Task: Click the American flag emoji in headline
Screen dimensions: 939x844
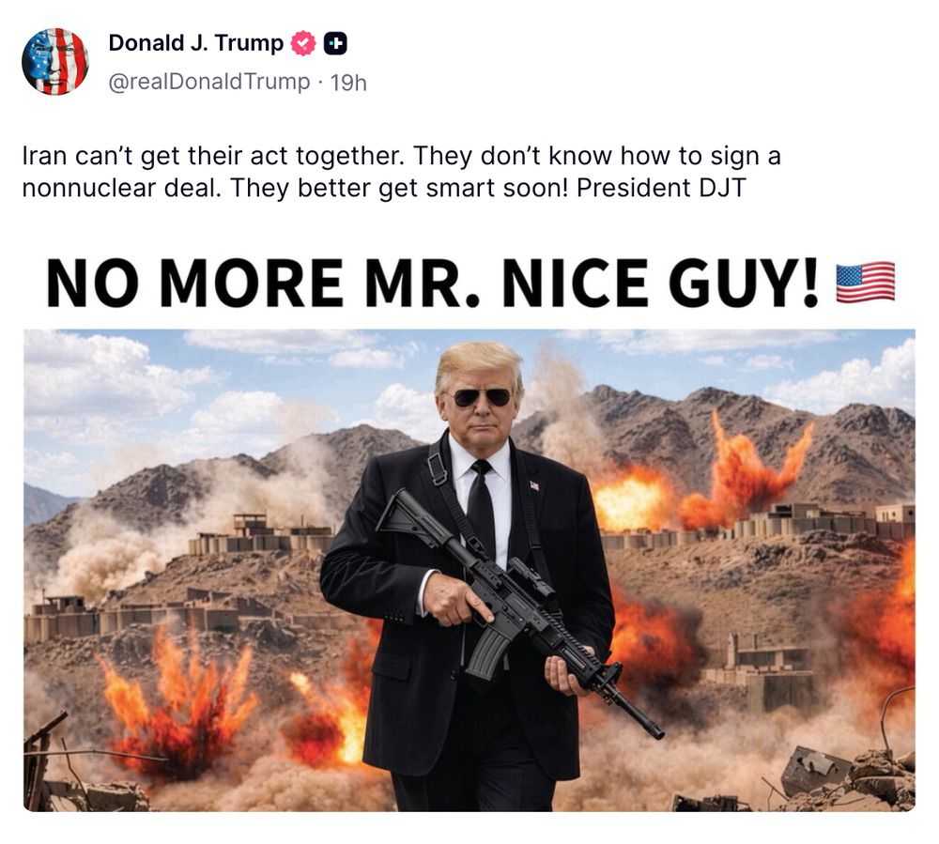Action: [x=866, y=282]
